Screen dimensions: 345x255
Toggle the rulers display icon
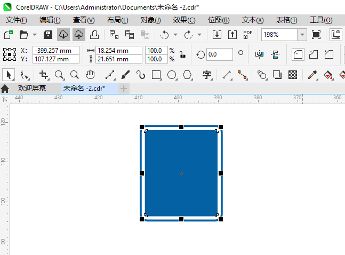coord(336,35)
